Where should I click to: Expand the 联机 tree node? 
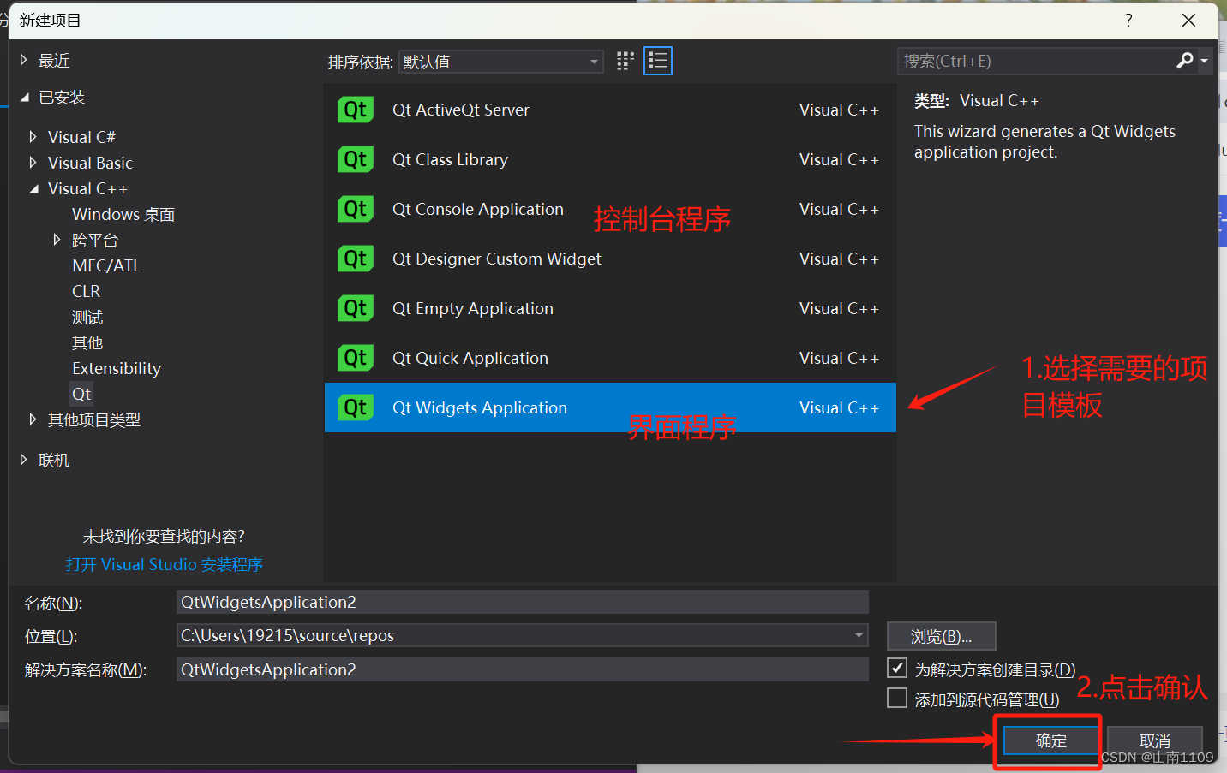tap(24, 460)
